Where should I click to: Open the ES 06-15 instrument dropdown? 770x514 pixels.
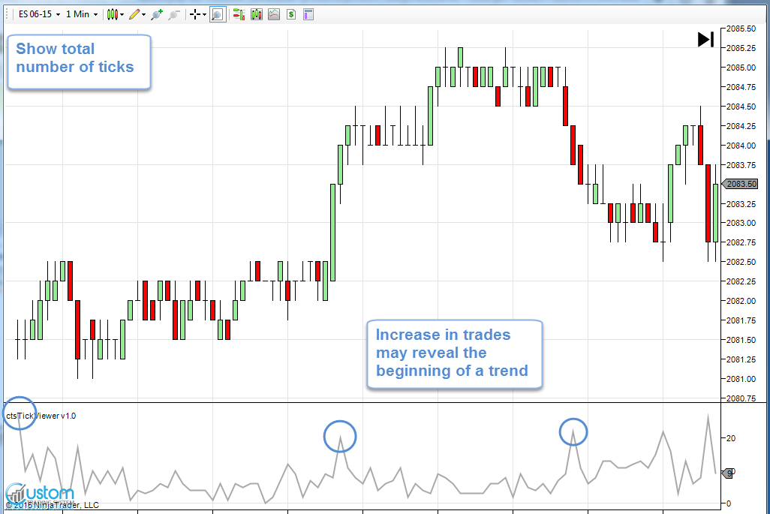point(39,14)
